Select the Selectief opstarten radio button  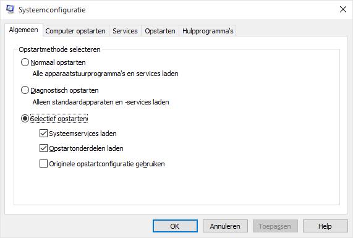click(x=25, y=119)
